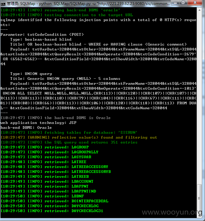The image size is (205, 221).
Task: Maximize the SQLMap console window
Action: [x=183, y=3]
